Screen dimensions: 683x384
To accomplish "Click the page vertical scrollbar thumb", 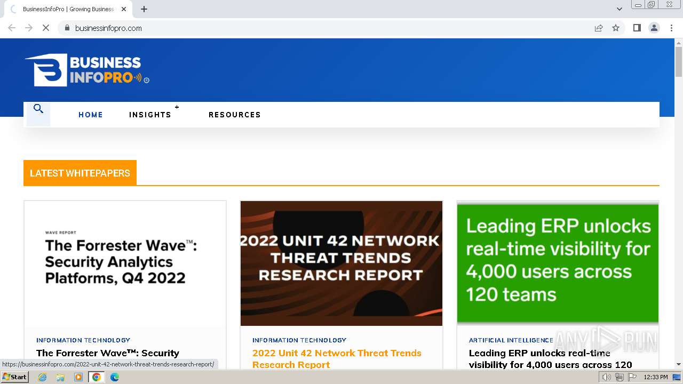I will (679, 61).
